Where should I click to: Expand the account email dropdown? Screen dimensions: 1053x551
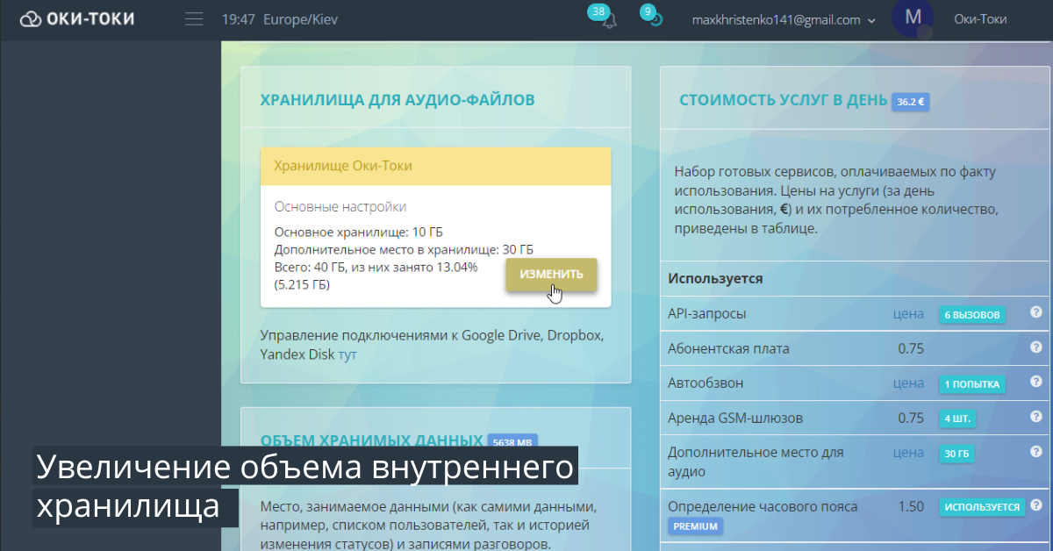871,20
